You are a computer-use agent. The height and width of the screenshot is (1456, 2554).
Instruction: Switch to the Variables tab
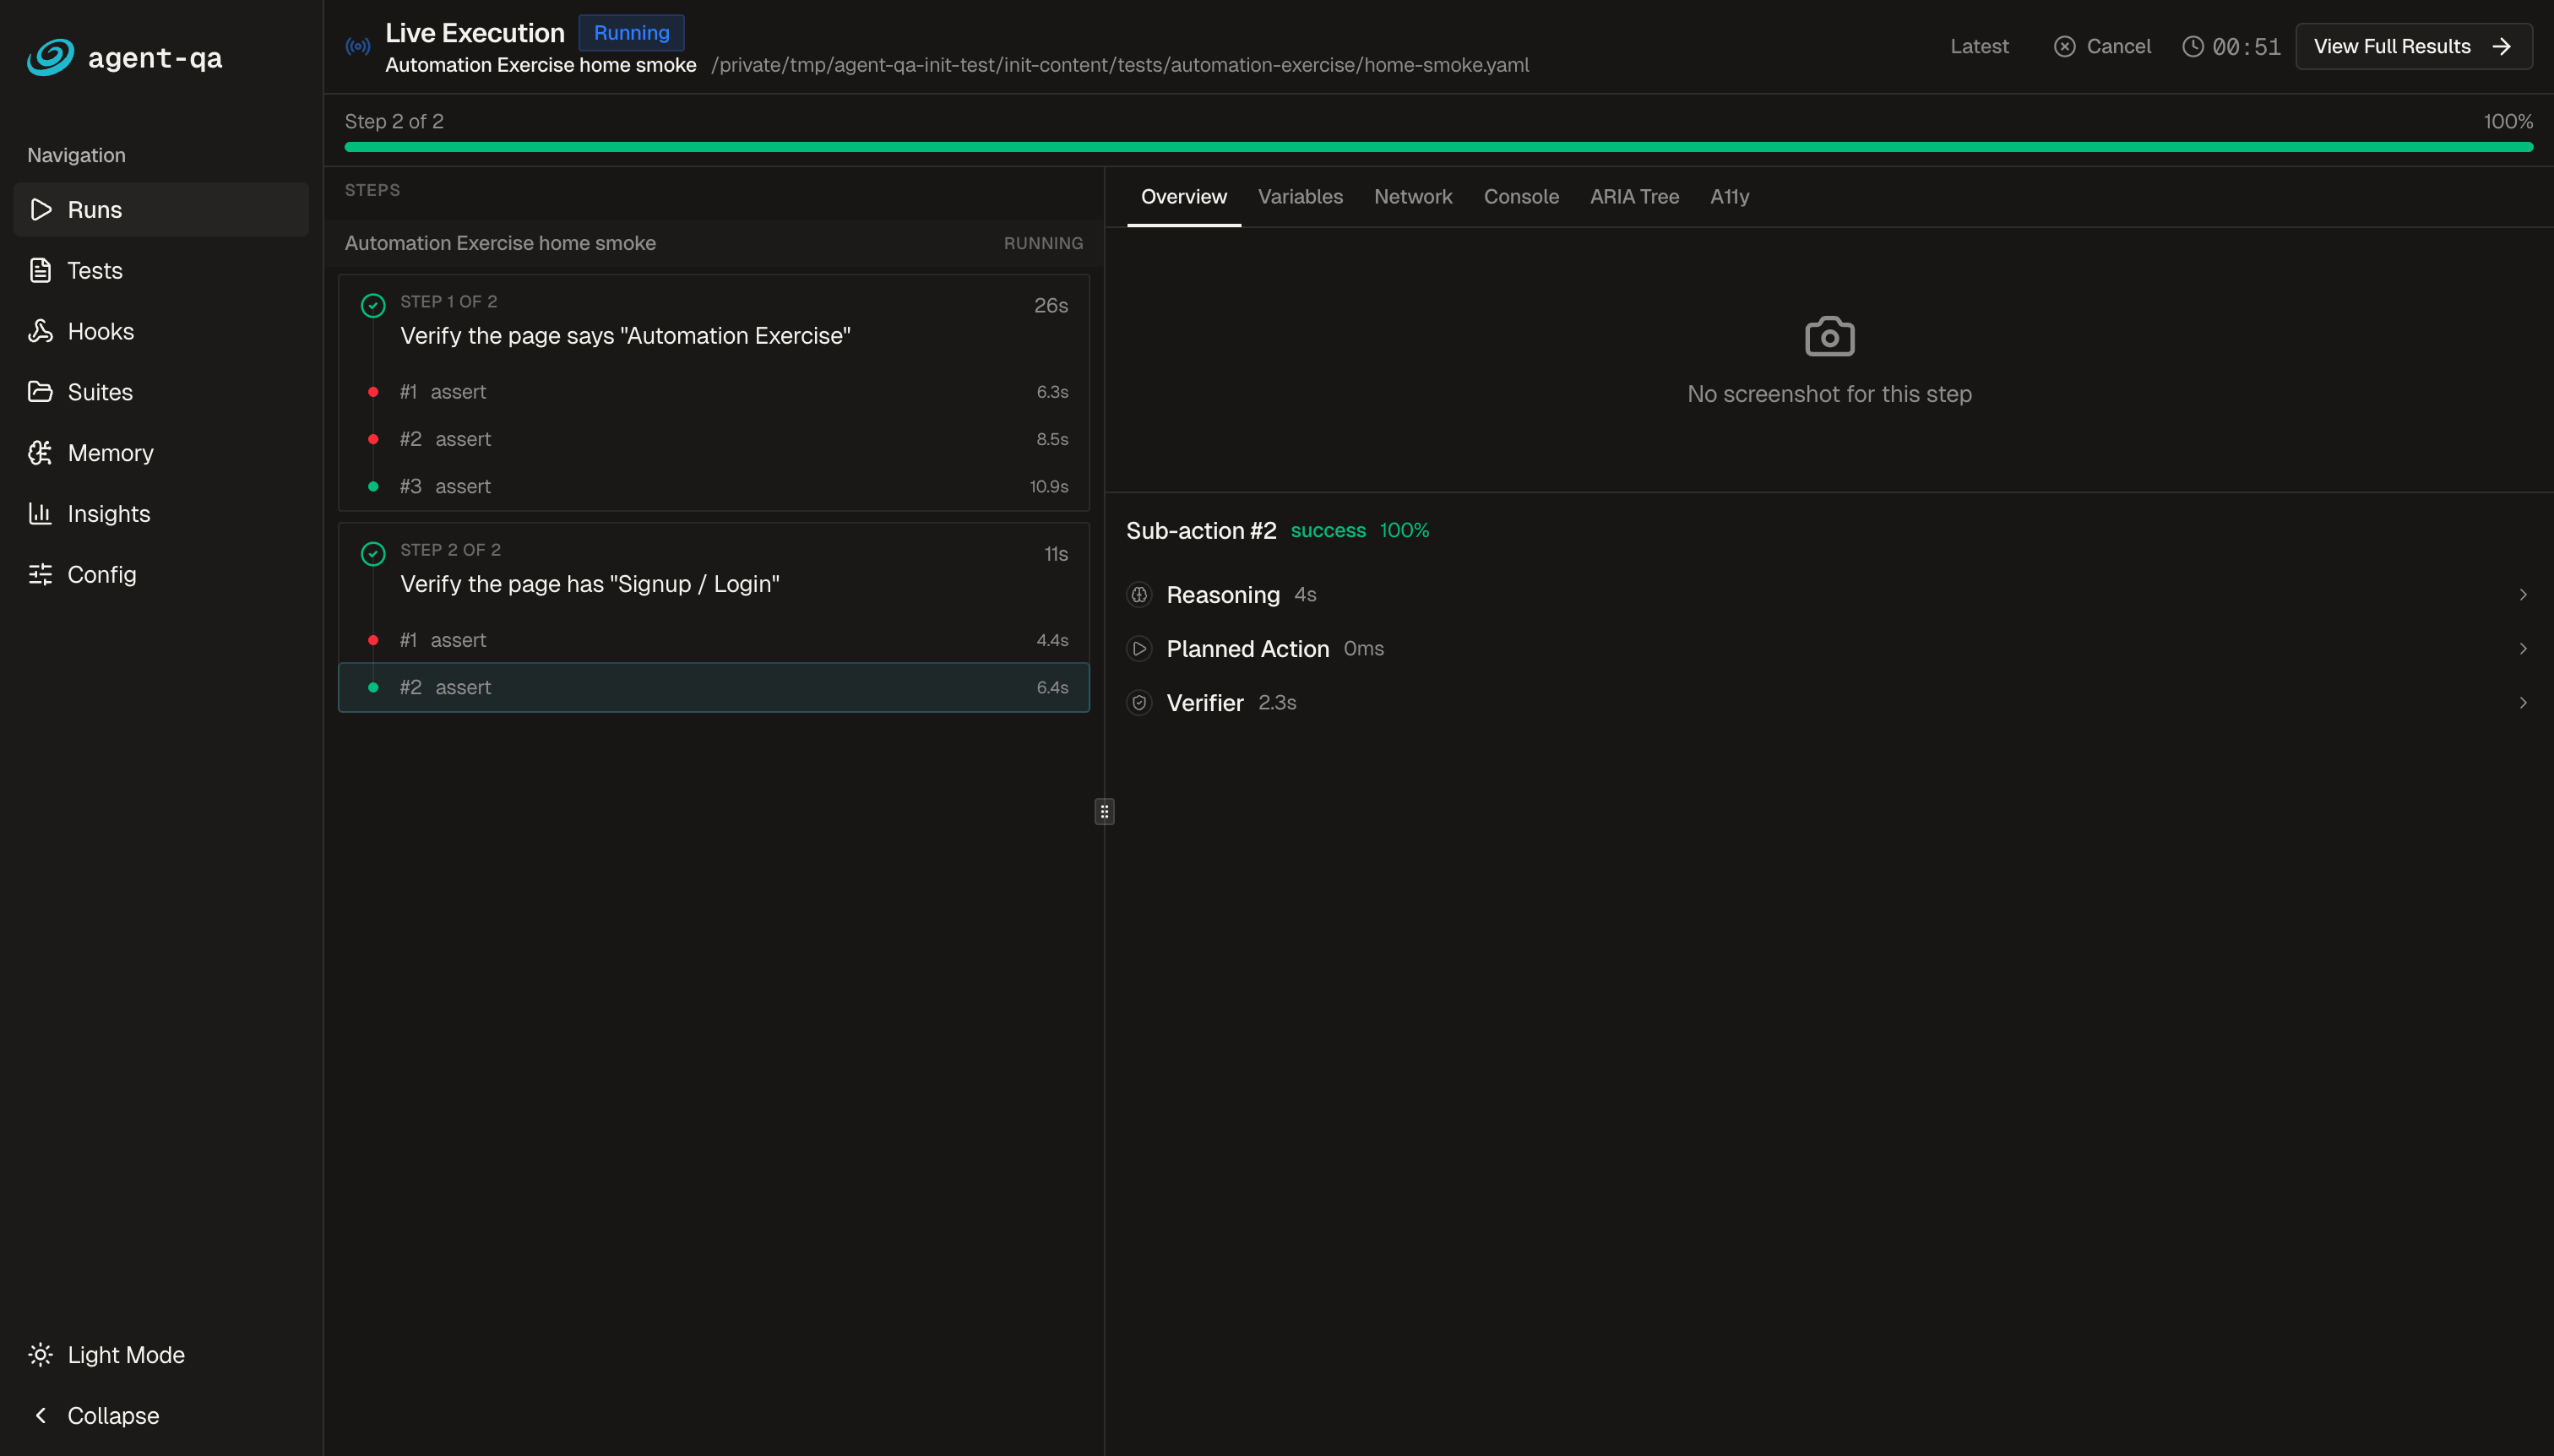1300,197
